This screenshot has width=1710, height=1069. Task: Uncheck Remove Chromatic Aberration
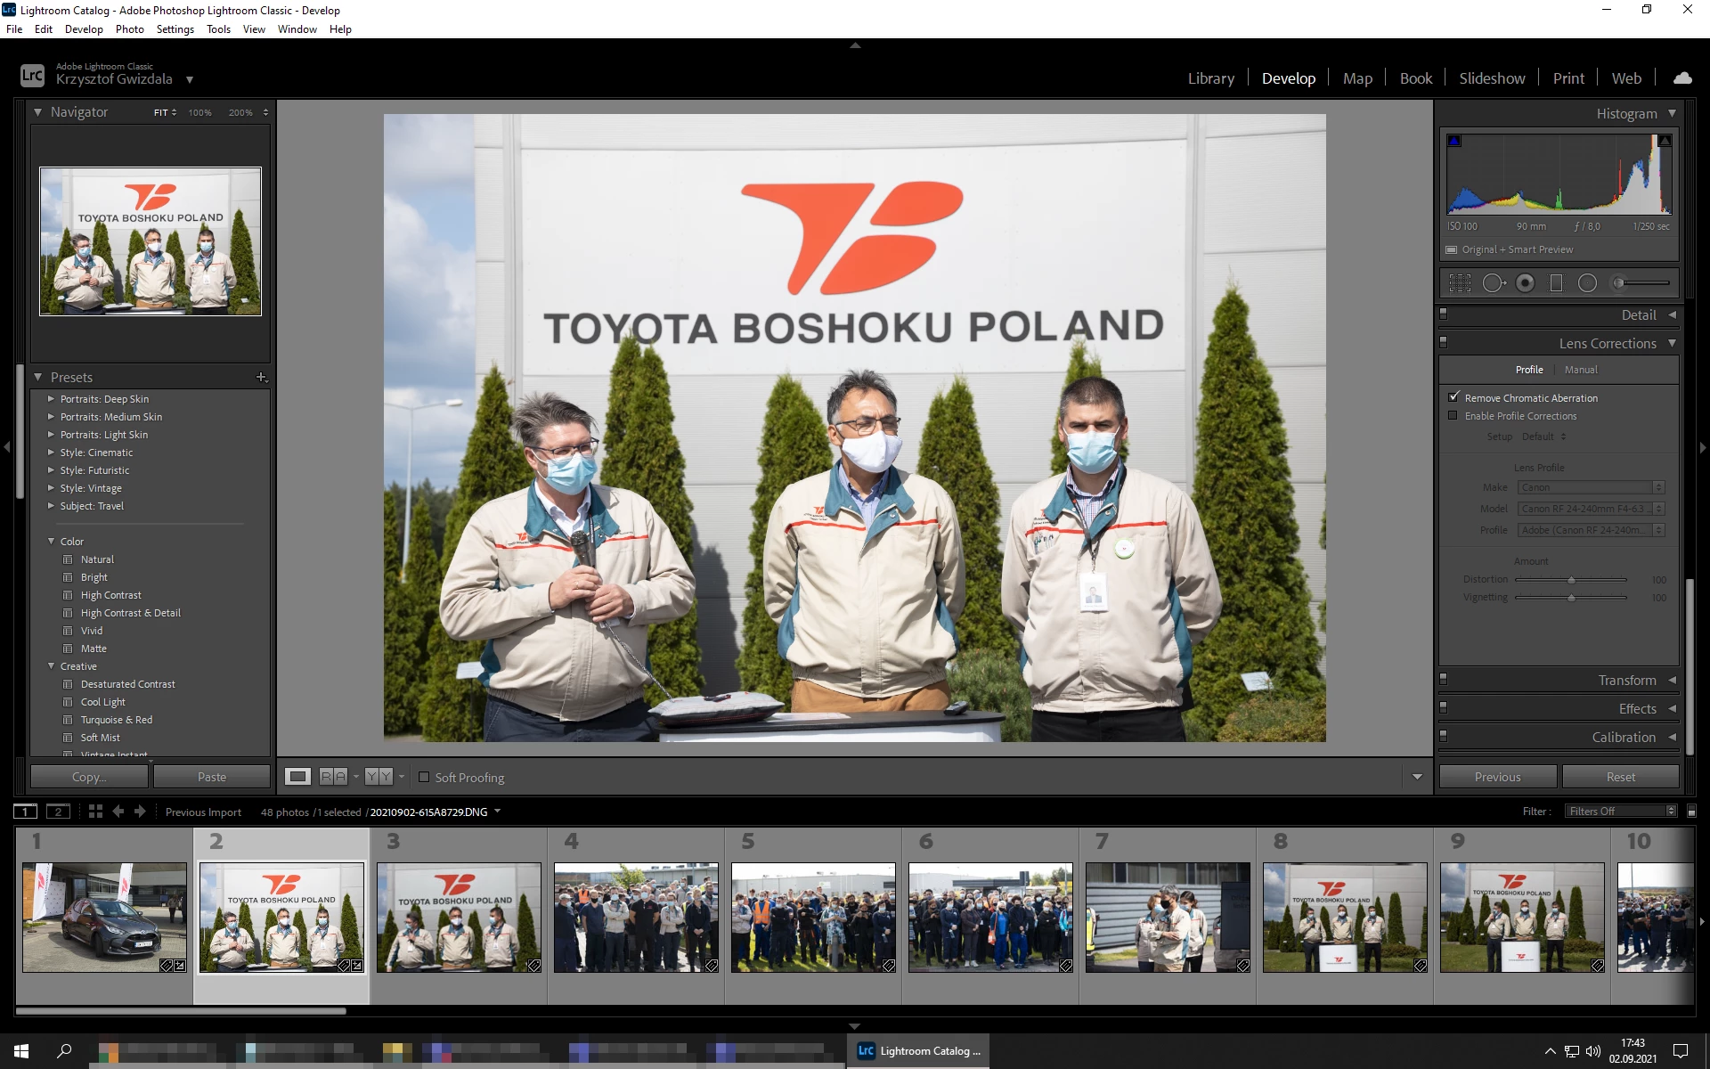tap(1454, 397)
